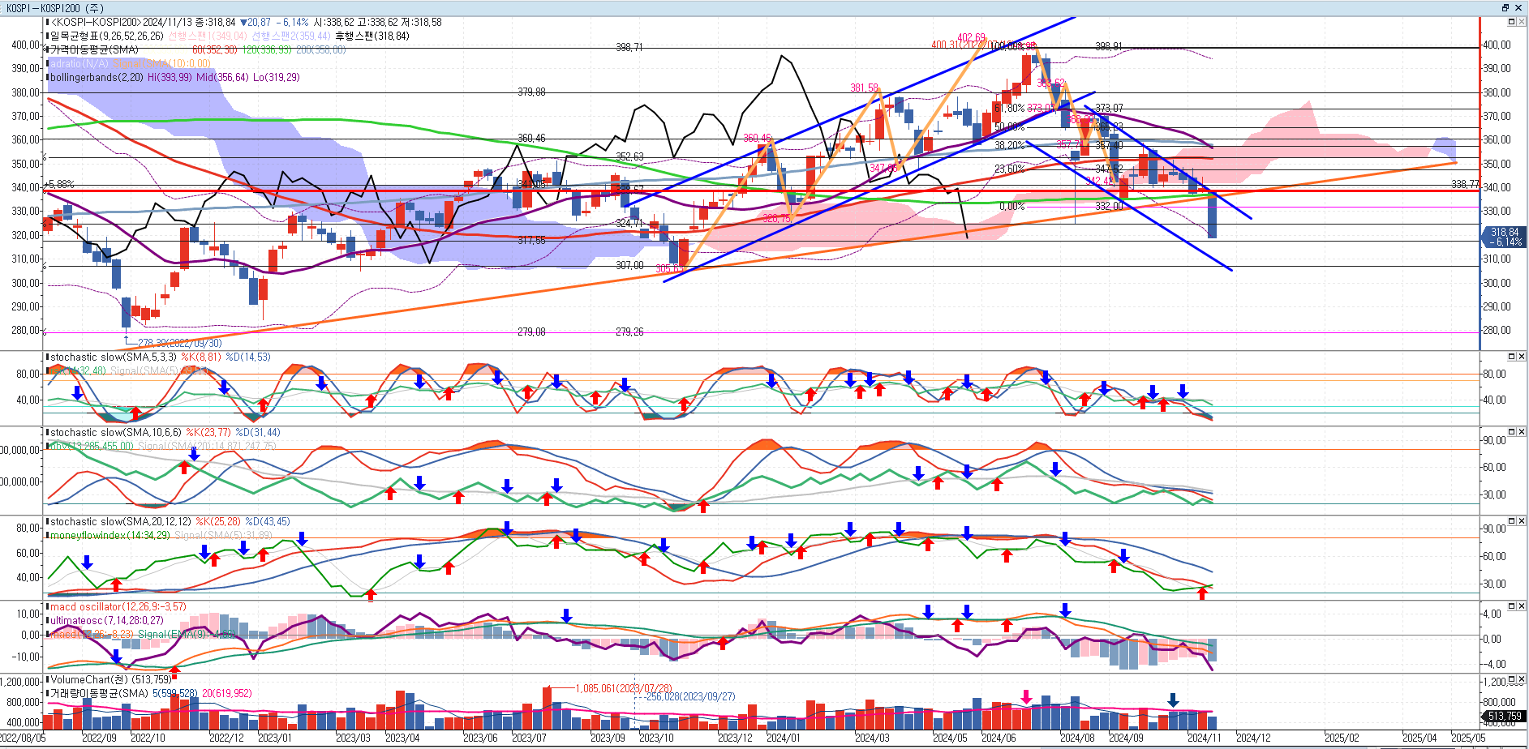Maximize the MACD oscillator pane
The height and width of the screenshot is (749, 1529).
[1511, 606]
